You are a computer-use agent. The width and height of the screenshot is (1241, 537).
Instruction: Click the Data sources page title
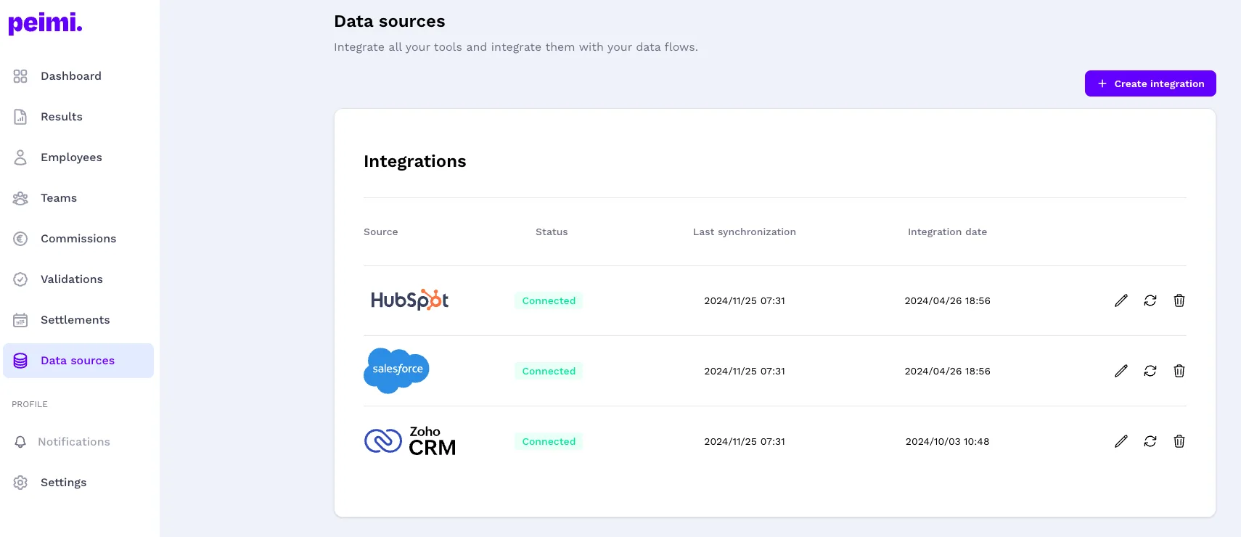point(390,21)
